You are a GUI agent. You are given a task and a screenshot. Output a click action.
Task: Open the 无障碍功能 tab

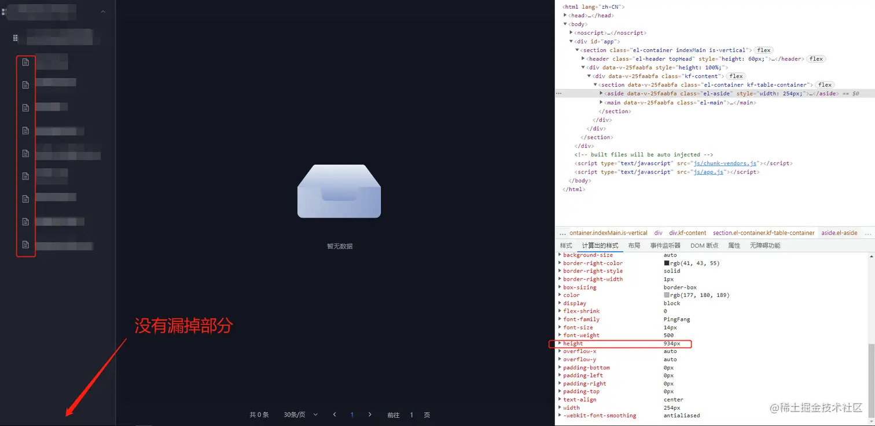click(x=765, y=245)
